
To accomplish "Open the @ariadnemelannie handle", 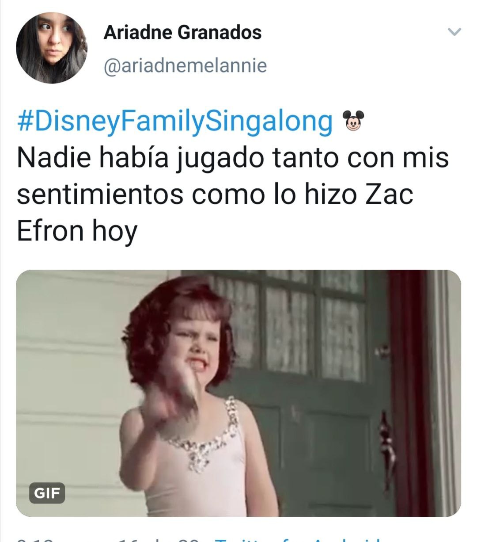I will tap(185, 65).
